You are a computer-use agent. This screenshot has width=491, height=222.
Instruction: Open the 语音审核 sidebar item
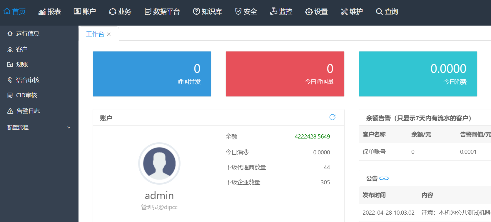27,80
